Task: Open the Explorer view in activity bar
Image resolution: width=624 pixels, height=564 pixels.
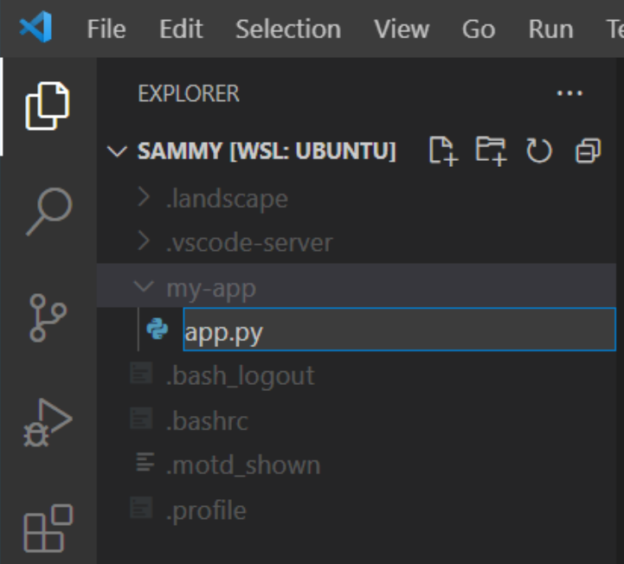Action: point(48,106)
